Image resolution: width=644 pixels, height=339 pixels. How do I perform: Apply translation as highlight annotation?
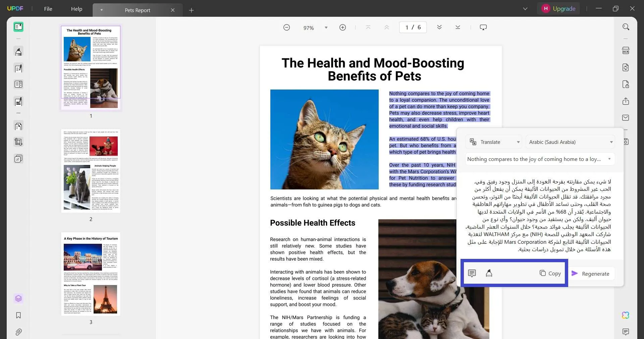pyautogui.click(x=489, y=273)
